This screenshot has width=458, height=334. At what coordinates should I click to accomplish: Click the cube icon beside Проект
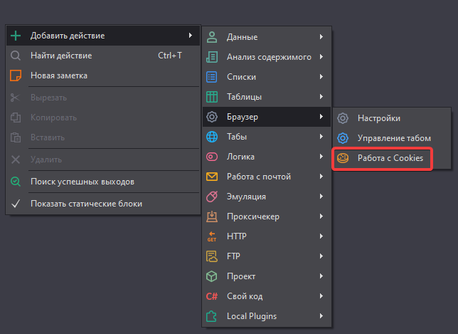[x=211, y=276]
